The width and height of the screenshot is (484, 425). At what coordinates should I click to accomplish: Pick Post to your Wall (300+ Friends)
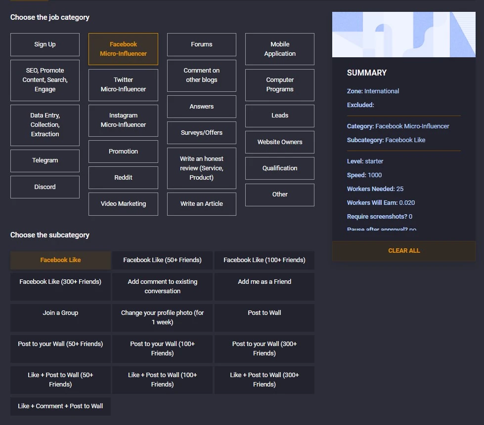pyautogui.click(x=264, y=349)
